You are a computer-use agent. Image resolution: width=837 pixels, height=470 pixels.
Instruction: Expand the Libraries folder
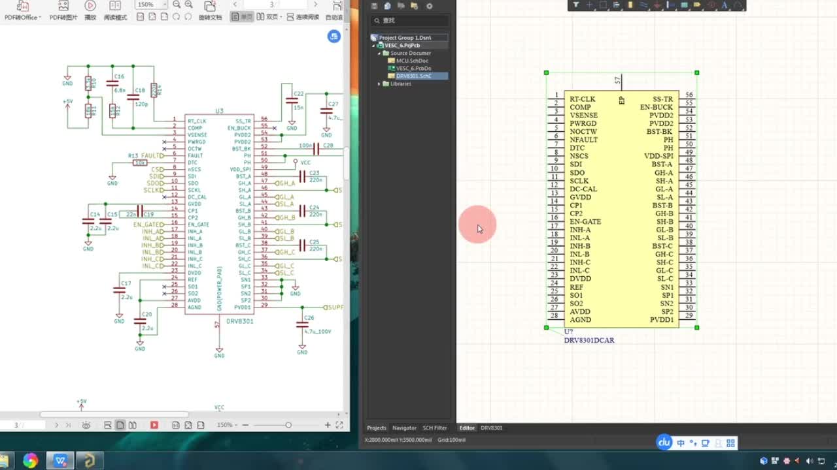click(x=379, y=84)
